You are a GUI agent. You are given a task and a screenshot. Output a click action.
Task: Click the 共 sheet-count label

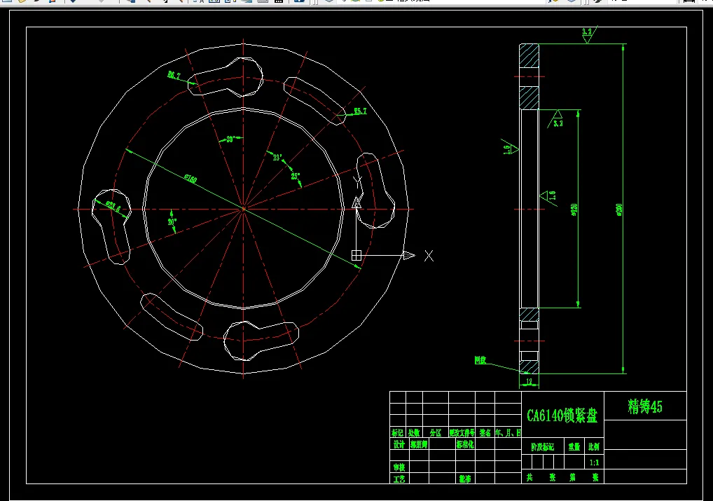[529, 477]
